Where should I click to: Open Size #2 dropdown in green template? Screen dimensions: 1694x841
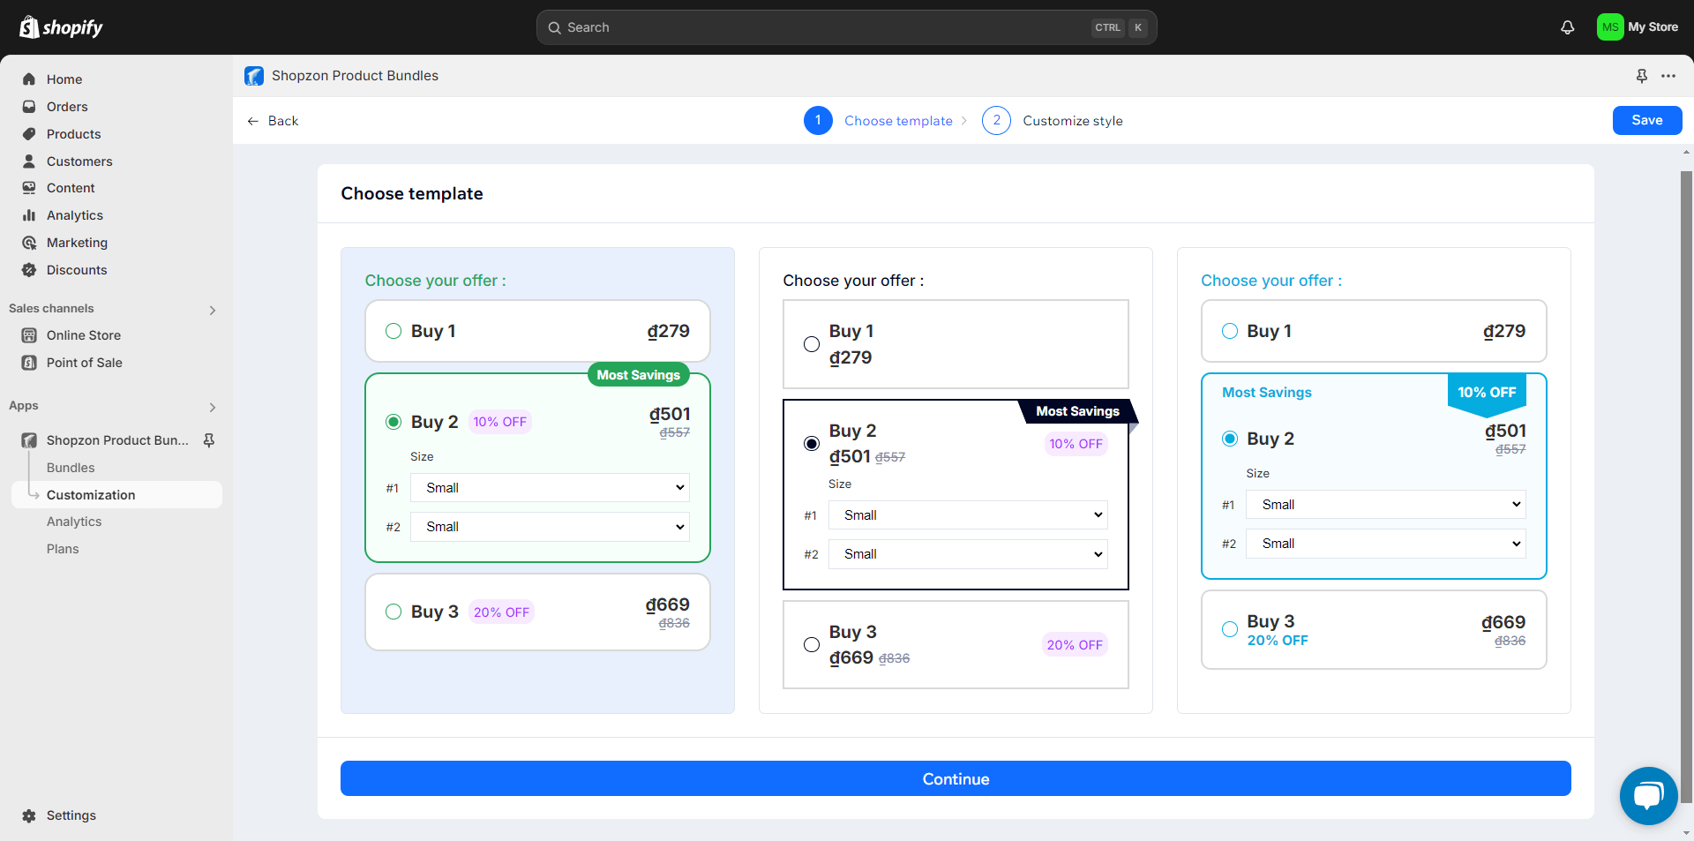point(550,527)
